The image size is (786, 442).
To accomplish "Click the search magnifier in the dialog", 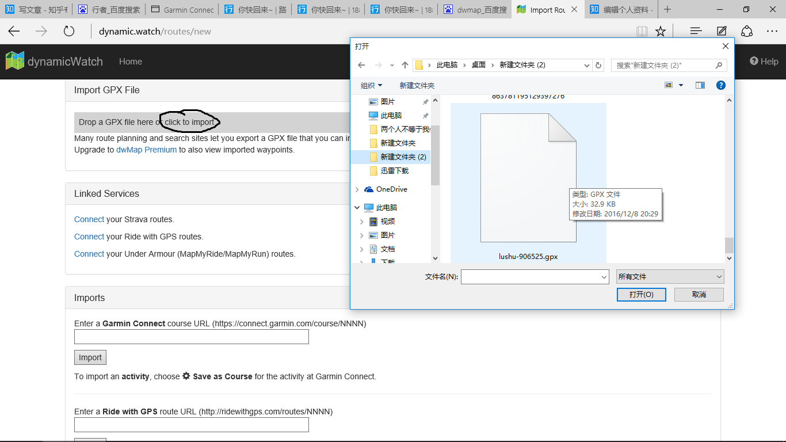I will tap(719, 65).
